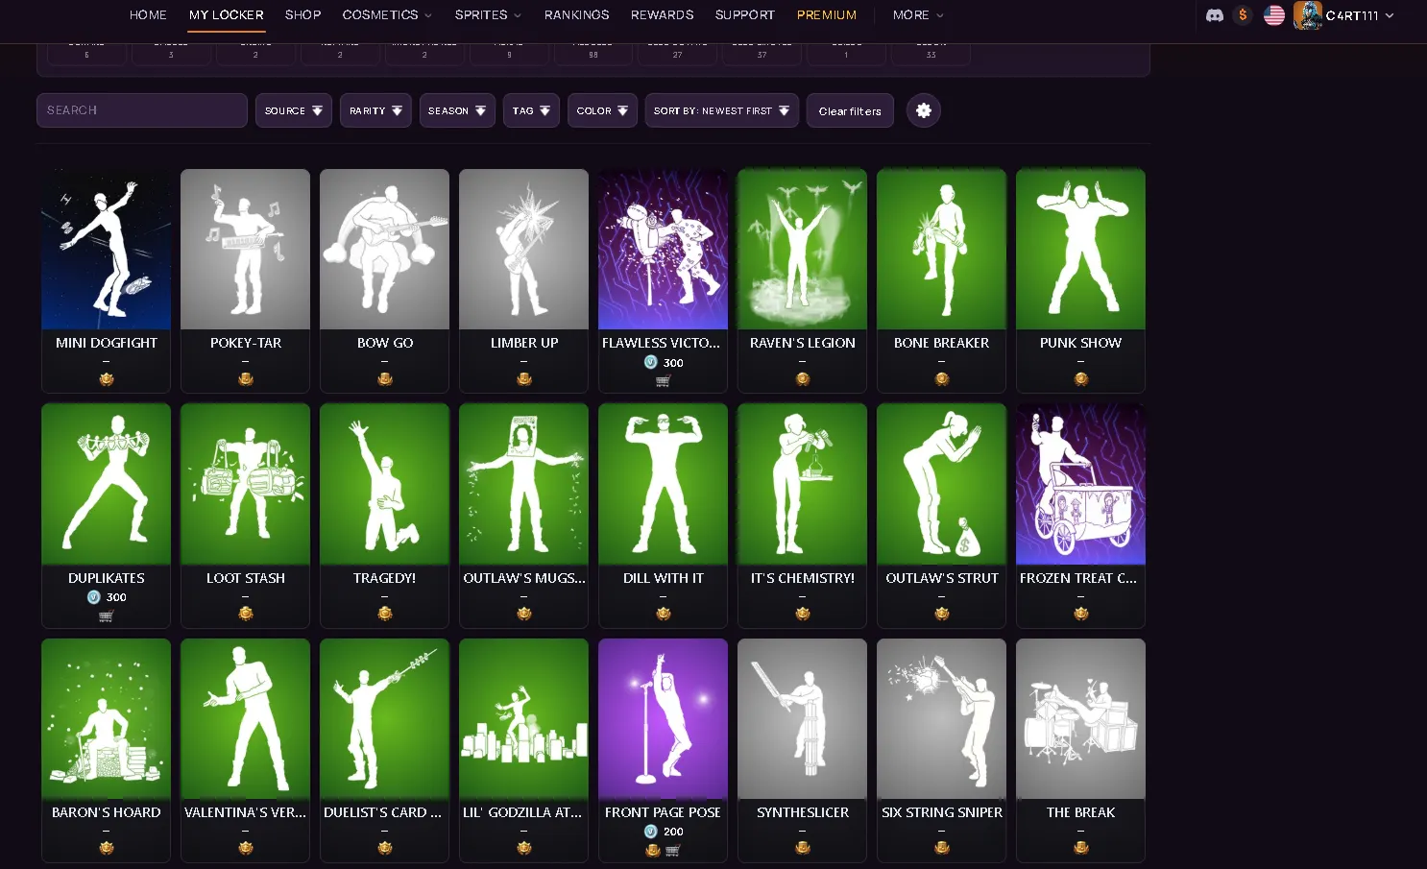Open the Rarity filter dropdown
1427x869 pixels.
tap(375, 110)
